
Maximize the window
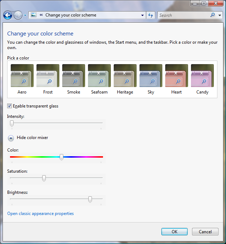point(204,4)
